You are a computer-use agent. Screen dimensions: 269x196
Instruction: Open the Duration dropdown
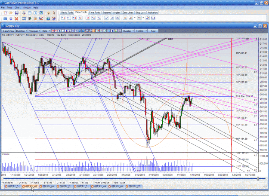(22, 31)
